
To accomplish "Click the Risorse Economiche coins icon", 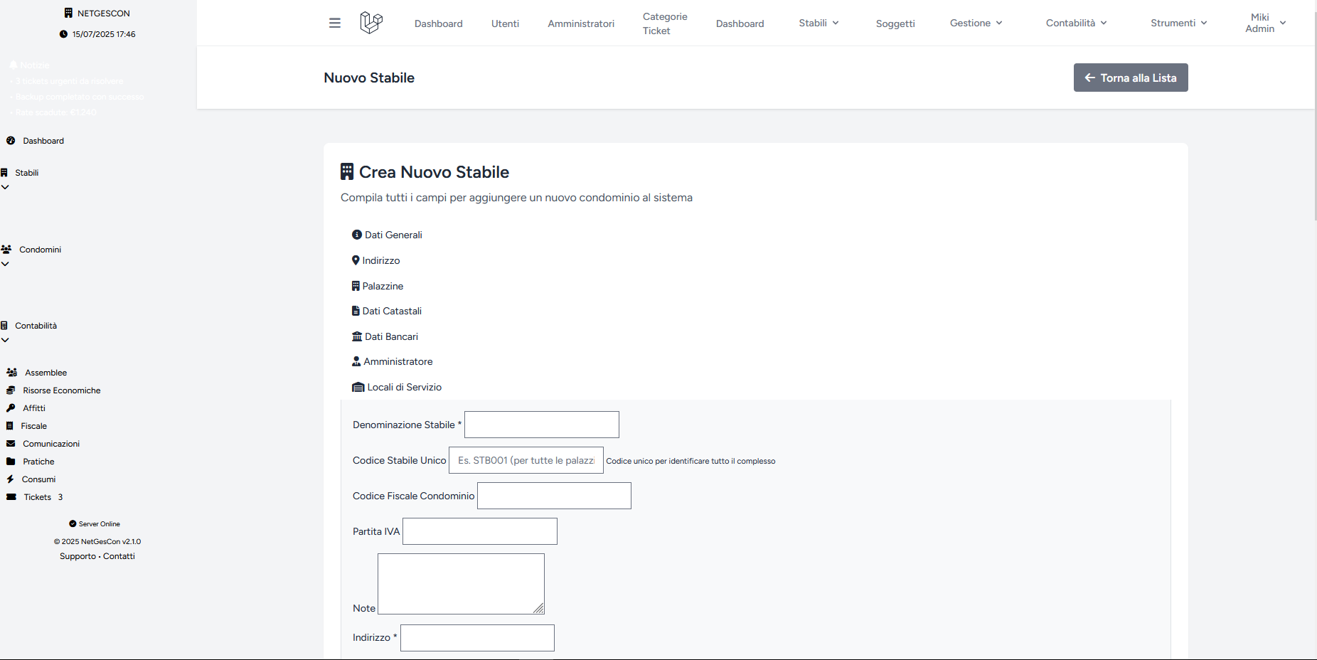I will 11,390.
